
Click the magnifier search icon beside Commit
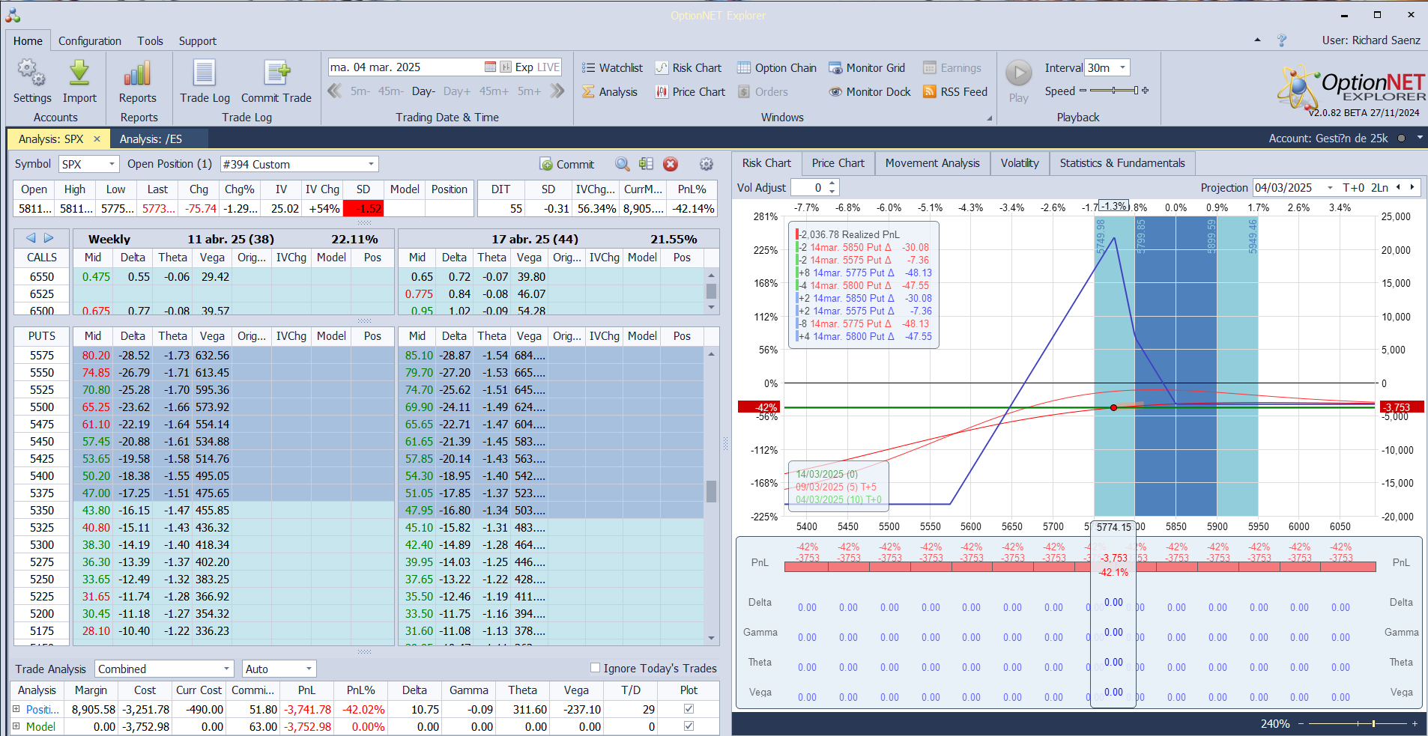[622, 164]
